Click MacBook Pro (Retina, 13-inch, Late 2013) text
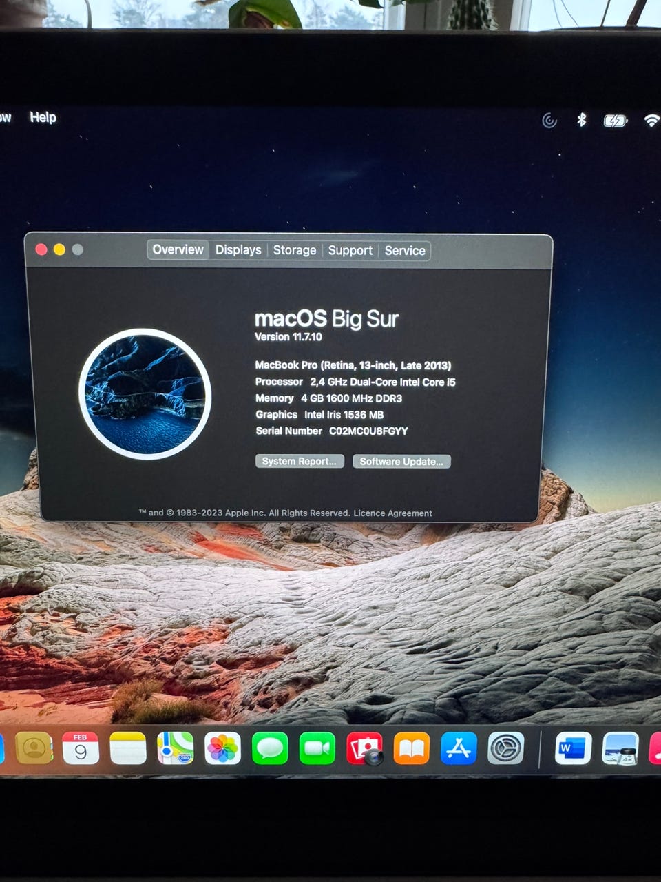 click(x=353, y=365)
